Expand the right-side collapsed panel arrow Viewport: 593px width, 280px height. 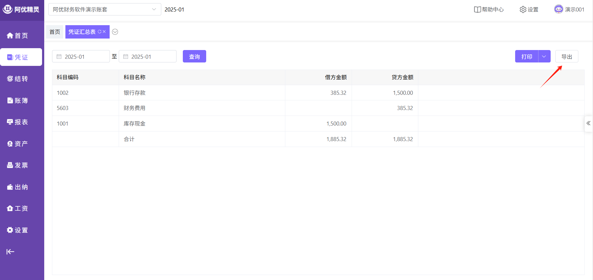[x=588, y=123]
